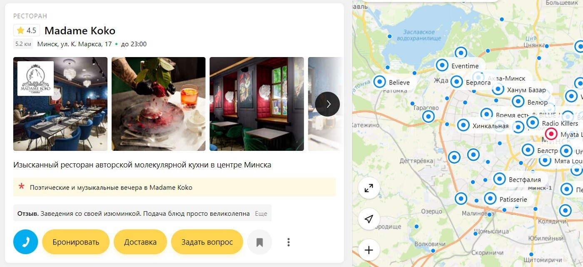Save Madame Koko with the bookmark icon
Viewport: 583px width, 267px height.
259,242
